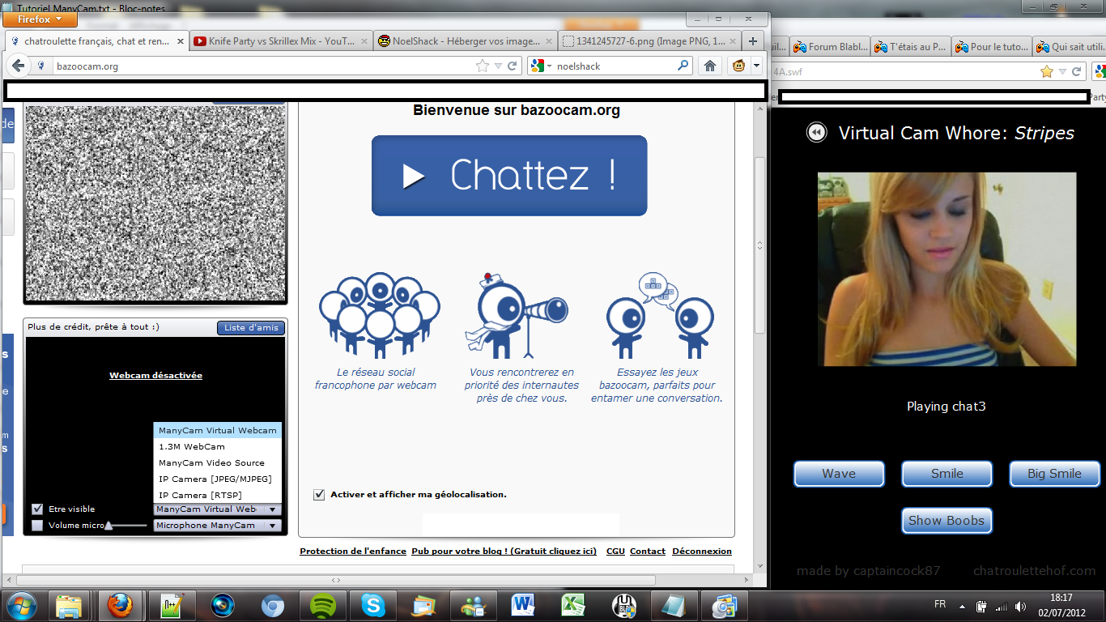
Task: Click Firefox icon on taskbar
Action: click(120, 606)
